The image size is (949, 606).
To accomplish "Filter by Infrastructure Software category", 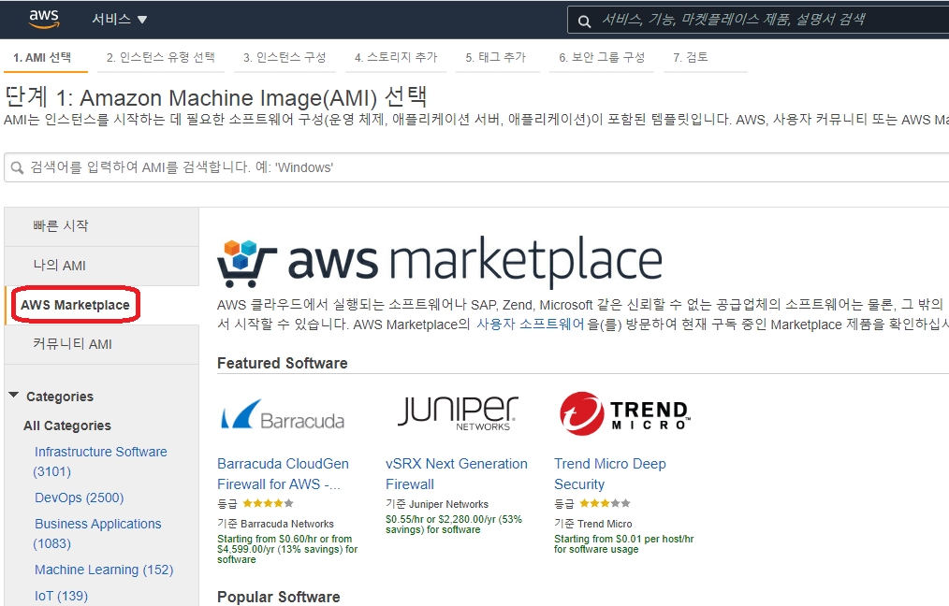I will pos(100,452).
